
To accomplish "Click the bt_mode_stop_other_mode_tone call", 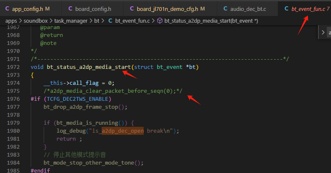I will point(94,163).
